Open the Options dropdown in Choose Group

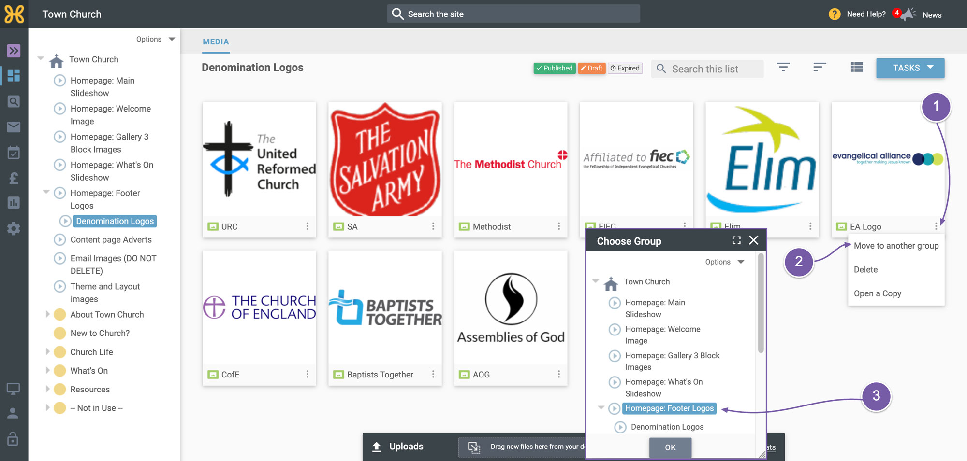724,262
